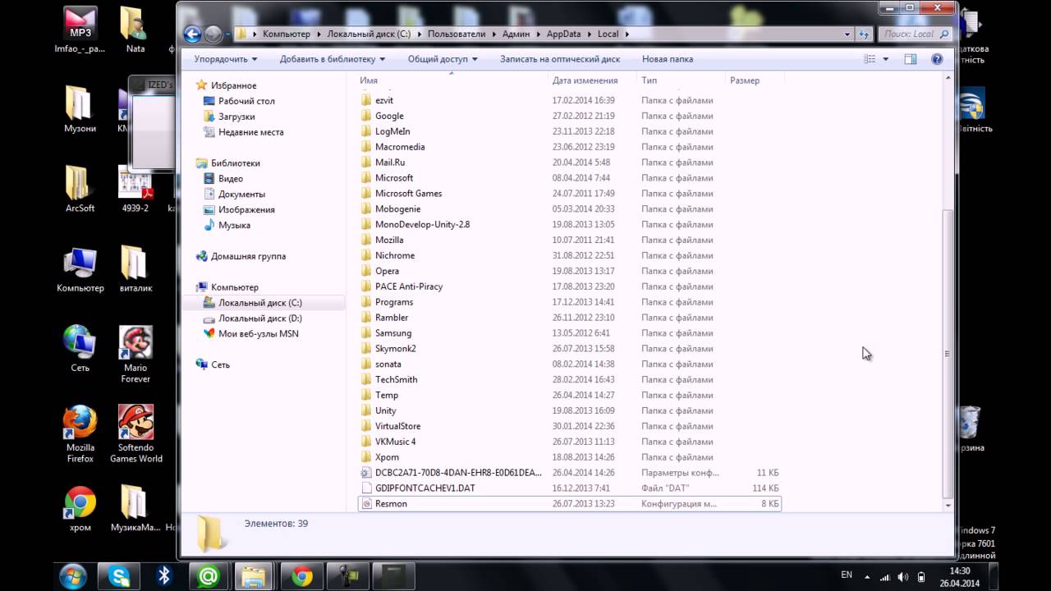
Task: Select AppData in the address breadcrumb
Action: coord(563,34)
